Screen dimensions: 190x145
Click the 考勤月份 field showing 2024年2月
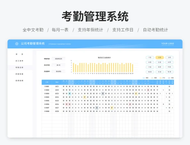[x=59, y=59]
